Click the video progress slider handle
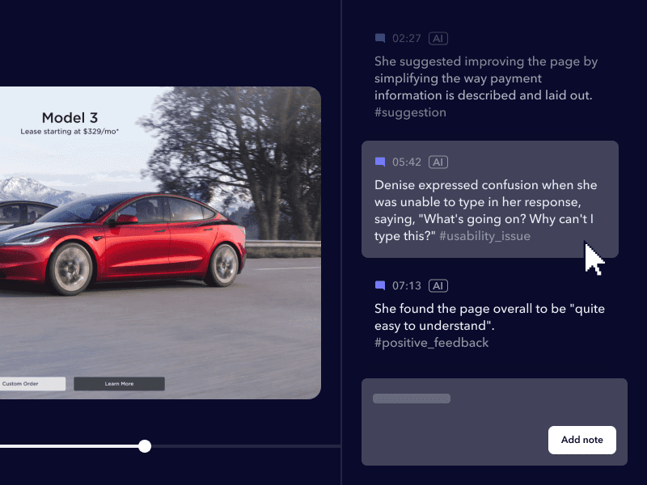Image resolution: width=647 pixels, height=485 pixels. (144, 445)
